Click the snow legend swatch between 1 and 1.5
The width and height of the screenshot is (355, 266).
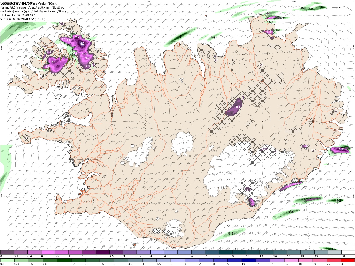(75, 252)
